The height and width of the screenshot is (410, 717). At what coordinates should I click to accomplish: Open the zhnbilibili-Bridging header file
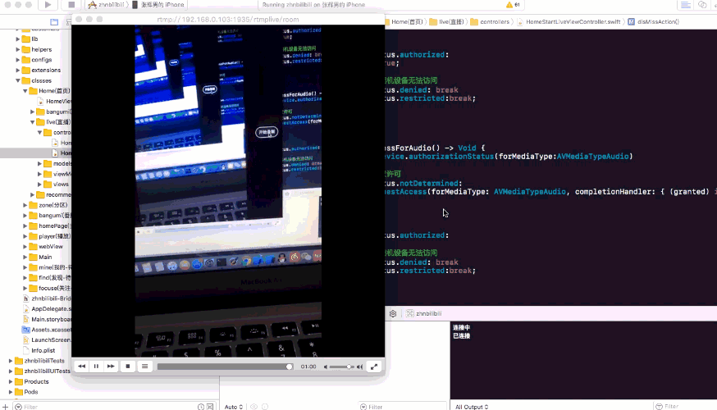(x=47, y=298)
